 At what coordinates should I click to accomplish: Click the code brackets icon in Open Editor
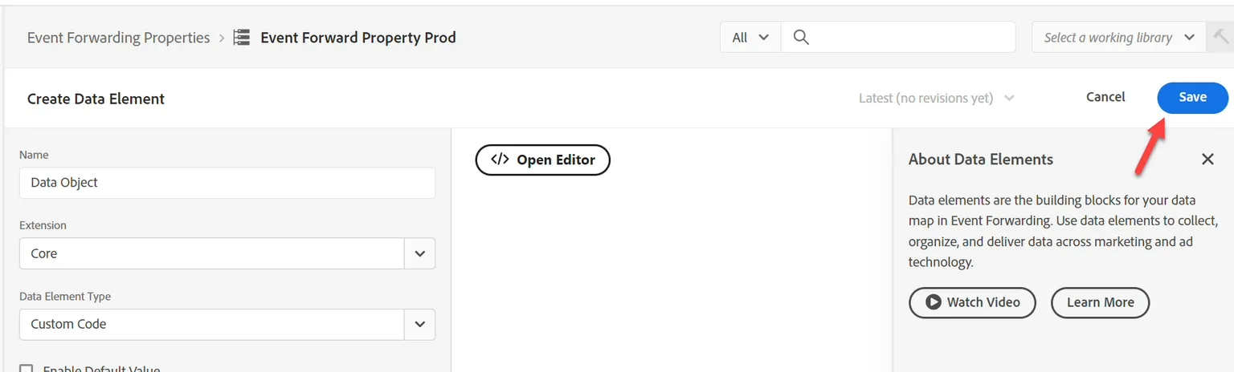[x=500, y=159]
